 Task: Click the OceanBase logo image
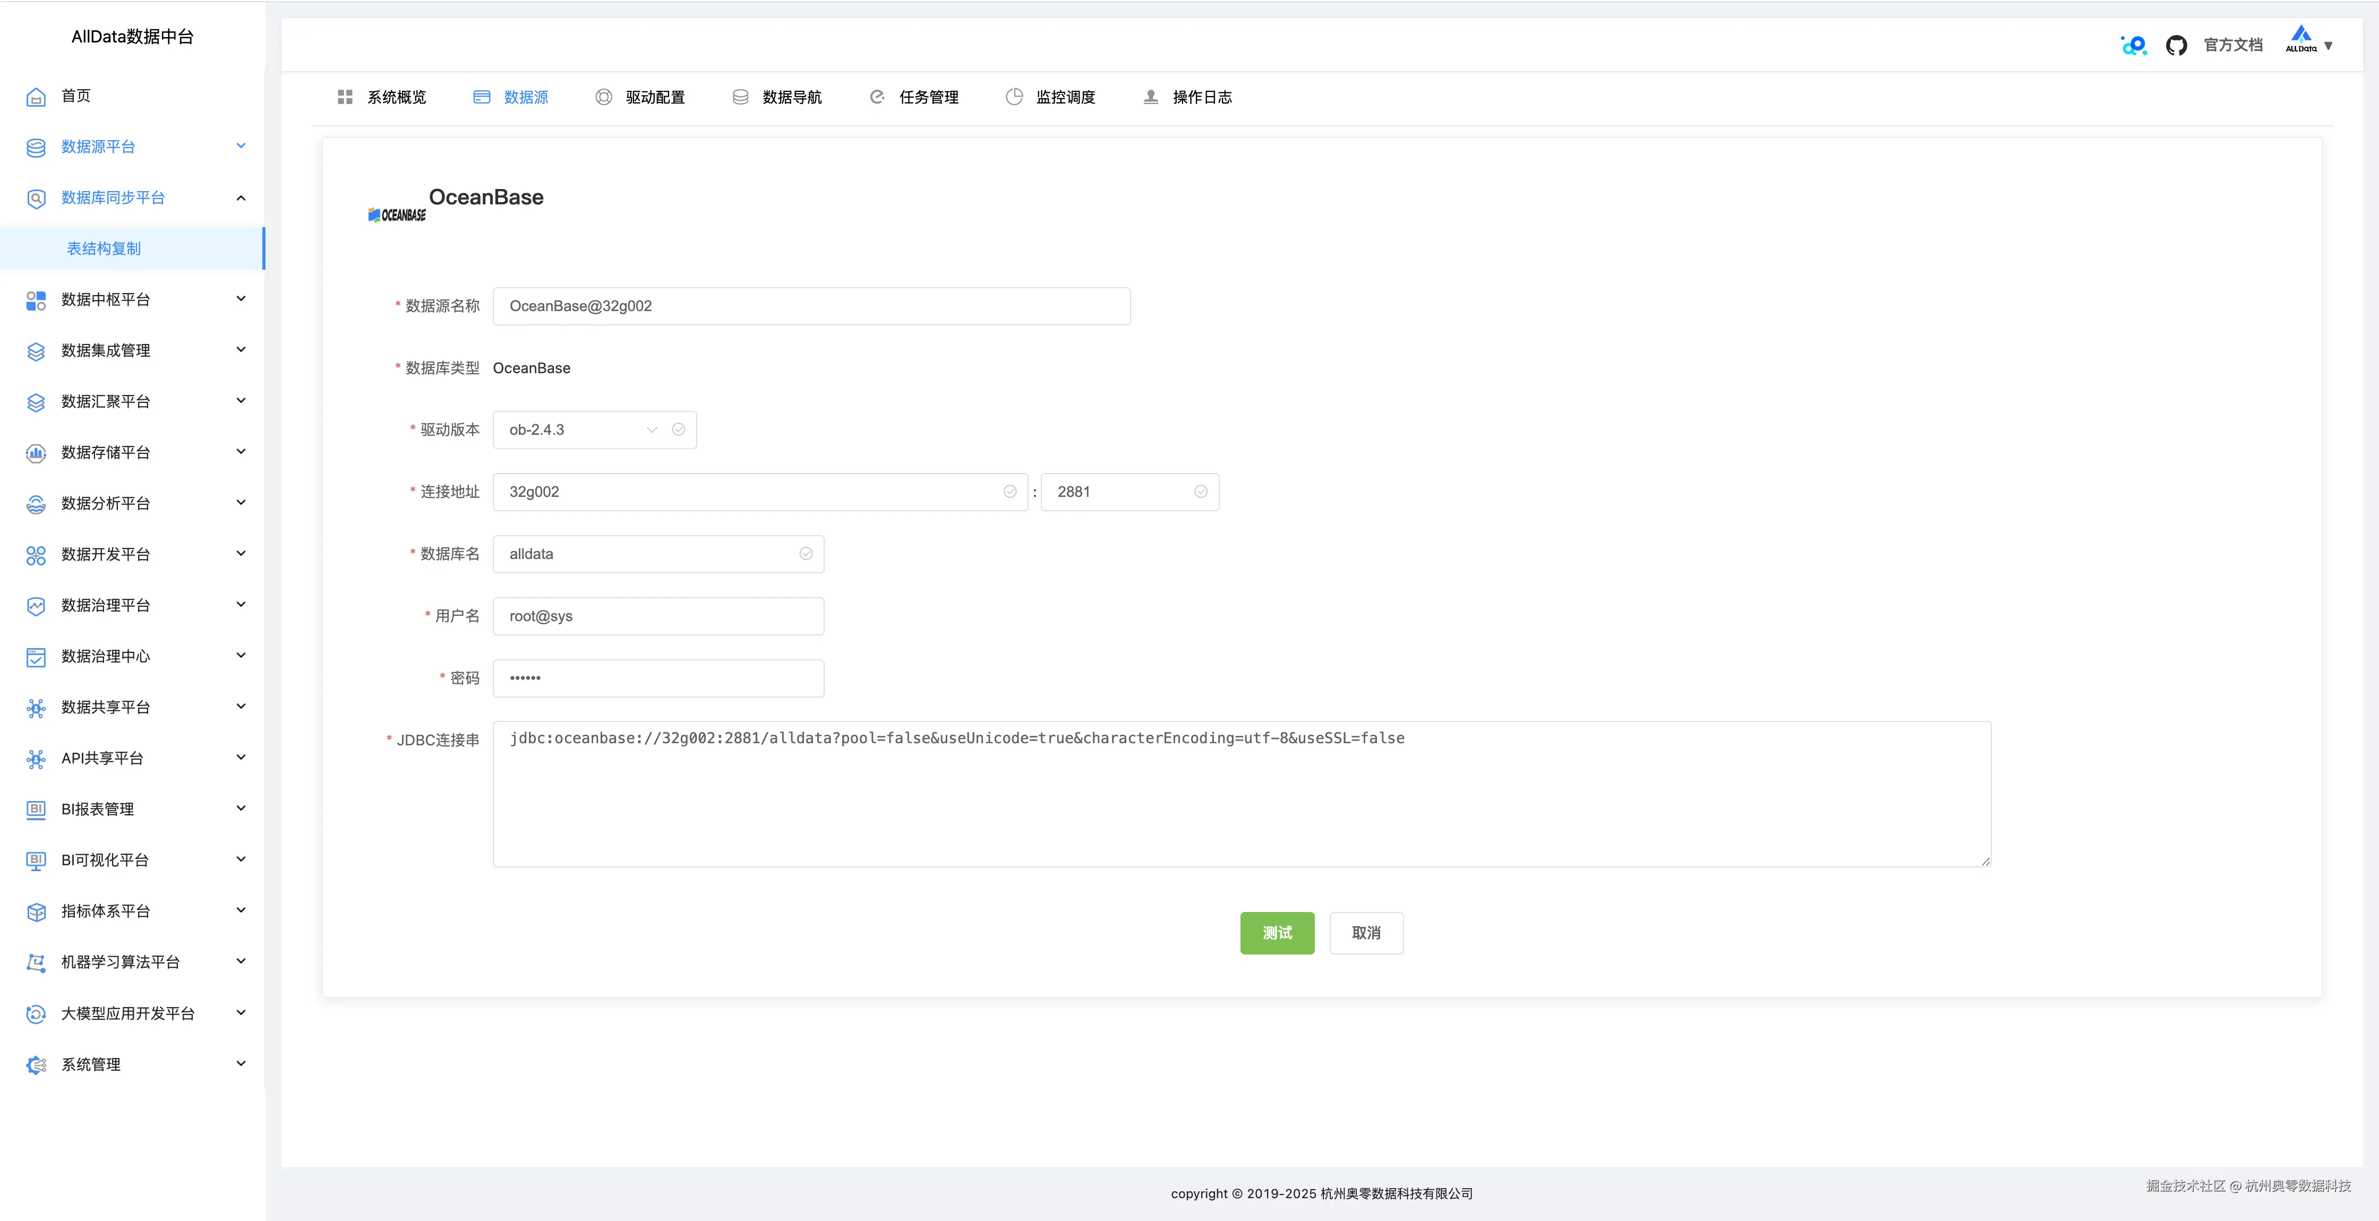pos(397,214)
